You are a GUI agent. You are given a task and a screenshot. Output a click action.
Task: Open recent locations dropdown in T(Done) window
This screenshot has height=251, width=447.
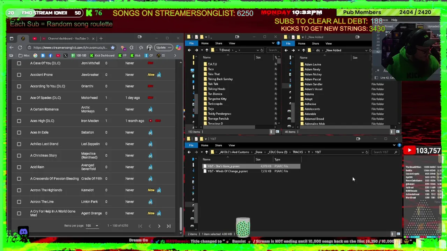(201, 50)
